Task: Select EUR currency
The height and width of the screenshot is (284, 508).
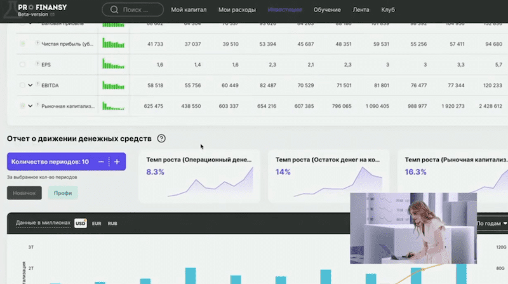Action: (x=97, y=224)
